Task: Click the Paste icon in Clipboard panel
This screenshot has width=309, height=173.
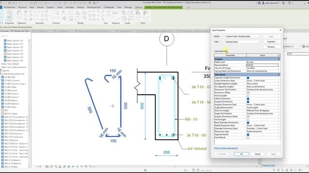Action: click(19, 13)
